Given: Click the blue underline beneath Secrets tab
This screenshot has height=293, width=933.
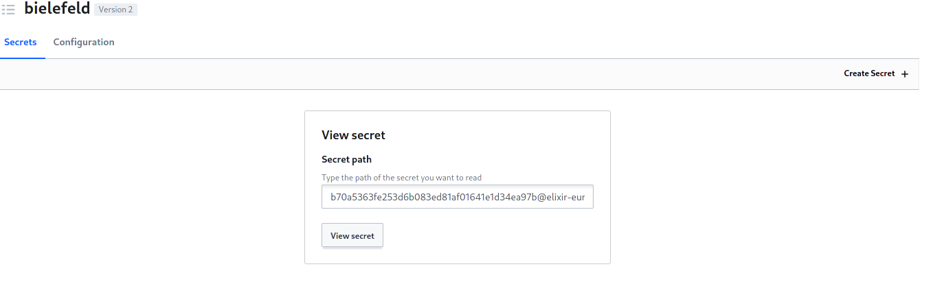Looking at the screenshot, I should 23,58.
